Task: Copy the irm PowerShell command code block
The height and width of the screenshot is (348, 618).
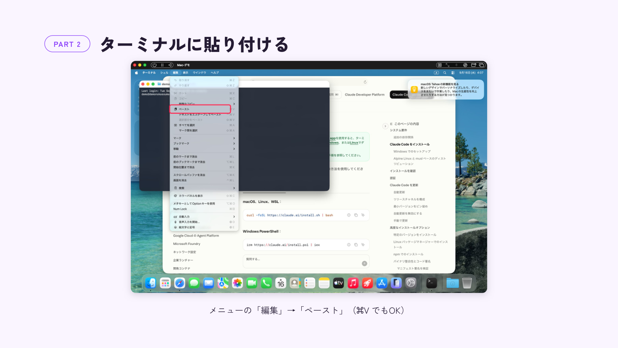Action: coord(356,245)
